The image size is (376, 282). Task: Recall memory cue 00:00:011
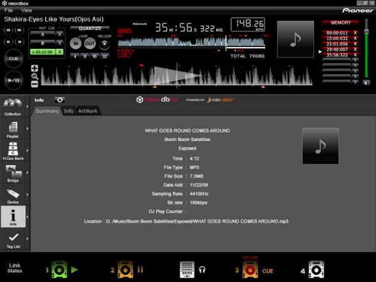[x=337, y=33]
